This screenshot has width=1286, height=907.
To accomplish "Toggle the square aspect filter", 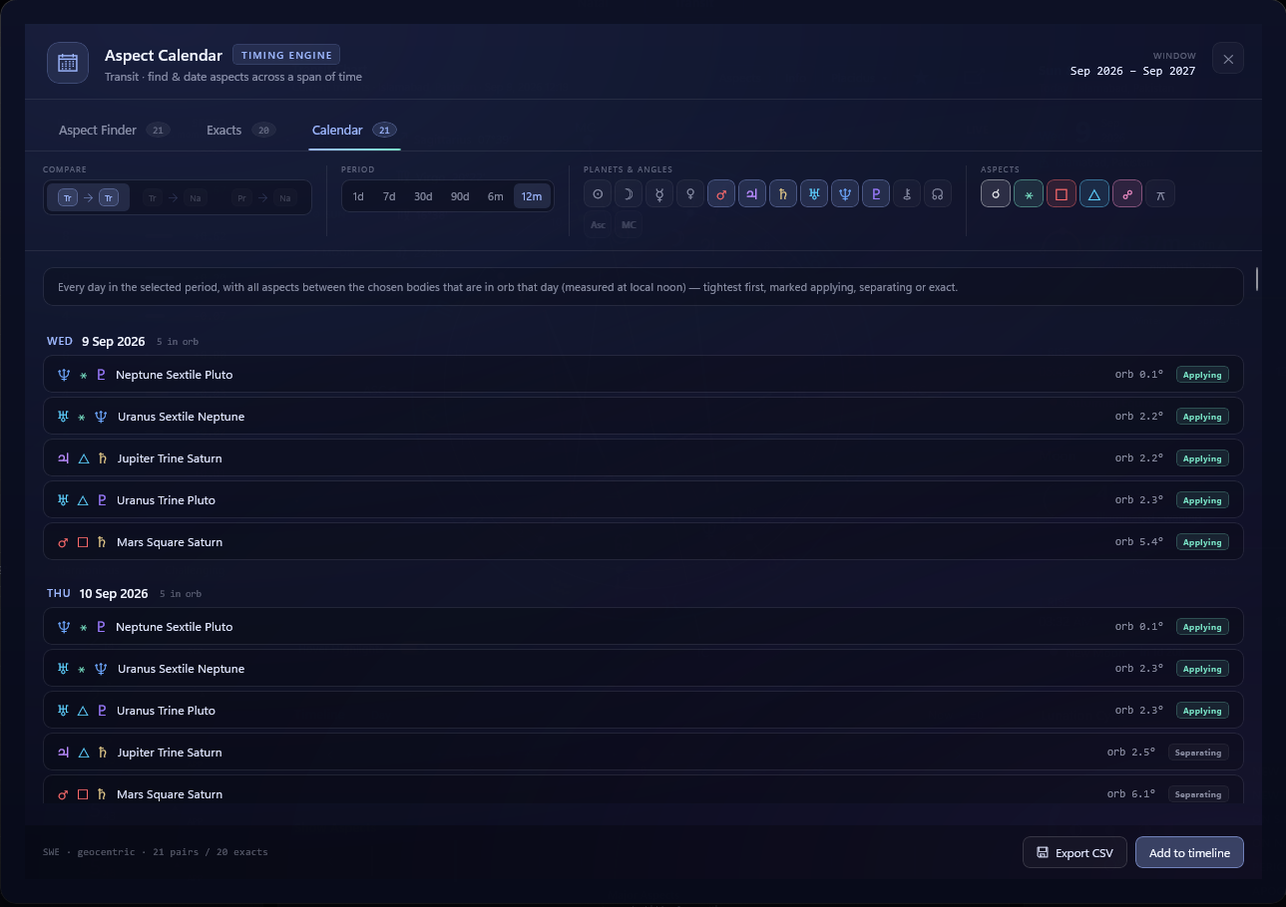I will point(1062,194).
